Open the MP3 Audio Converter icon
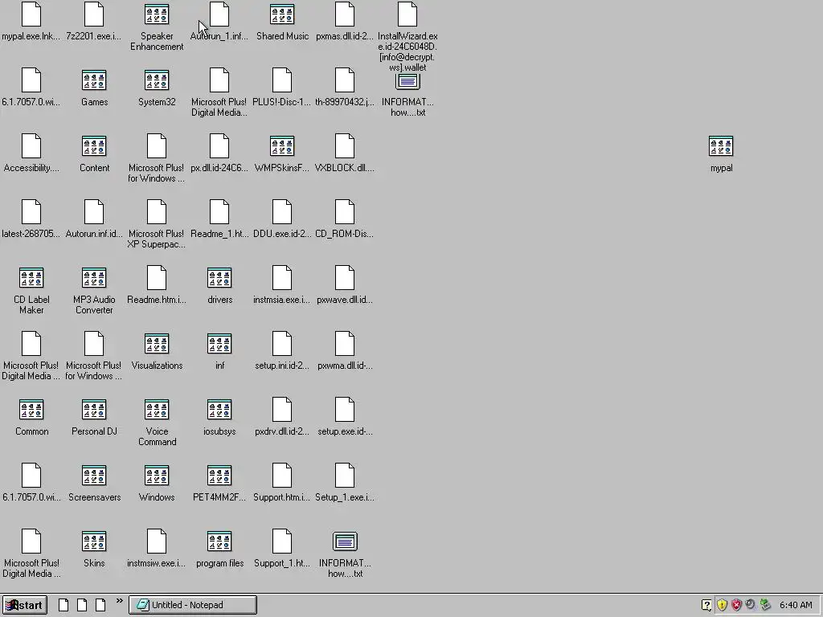This screenshot has width=823, height=617. 94,277
